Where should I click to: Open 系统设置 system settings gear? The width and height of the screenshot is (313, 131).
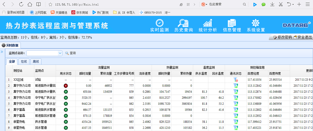pyautogui.click(x=256, y=26)
